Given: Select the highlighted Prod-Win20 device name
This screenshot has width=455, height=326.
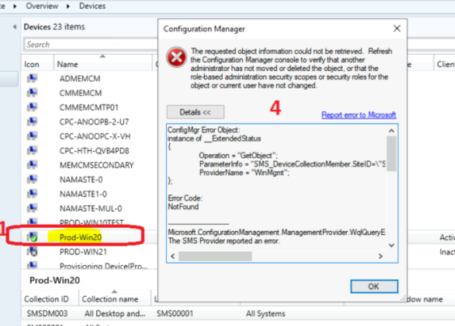Looking at the screenshot, I should 80,237.
